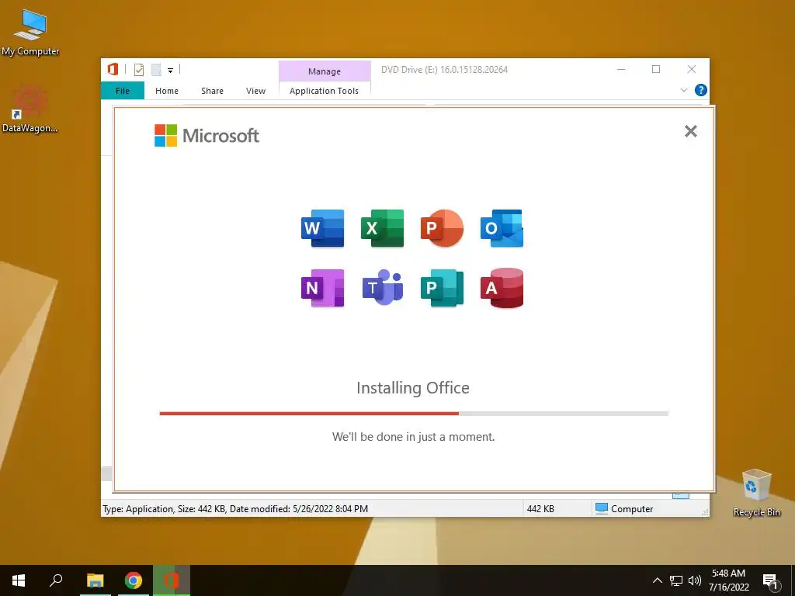This screenshot has height=596, width=795.
Task: Click the Word icon in the installer
Action: coord(322,228)
